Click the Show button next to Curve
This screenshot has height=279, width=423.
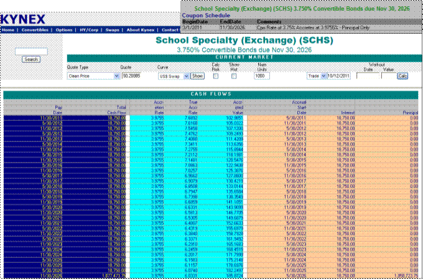(x=197, y=76)
